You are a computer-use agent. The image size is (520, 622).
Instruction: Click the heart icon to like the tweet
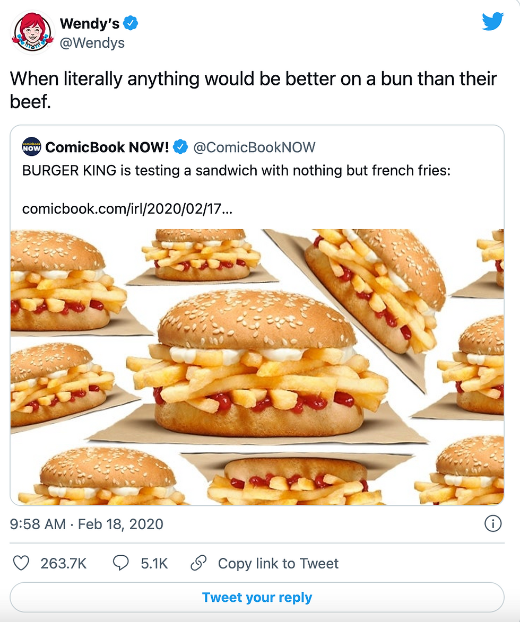[x=21, y=564]
